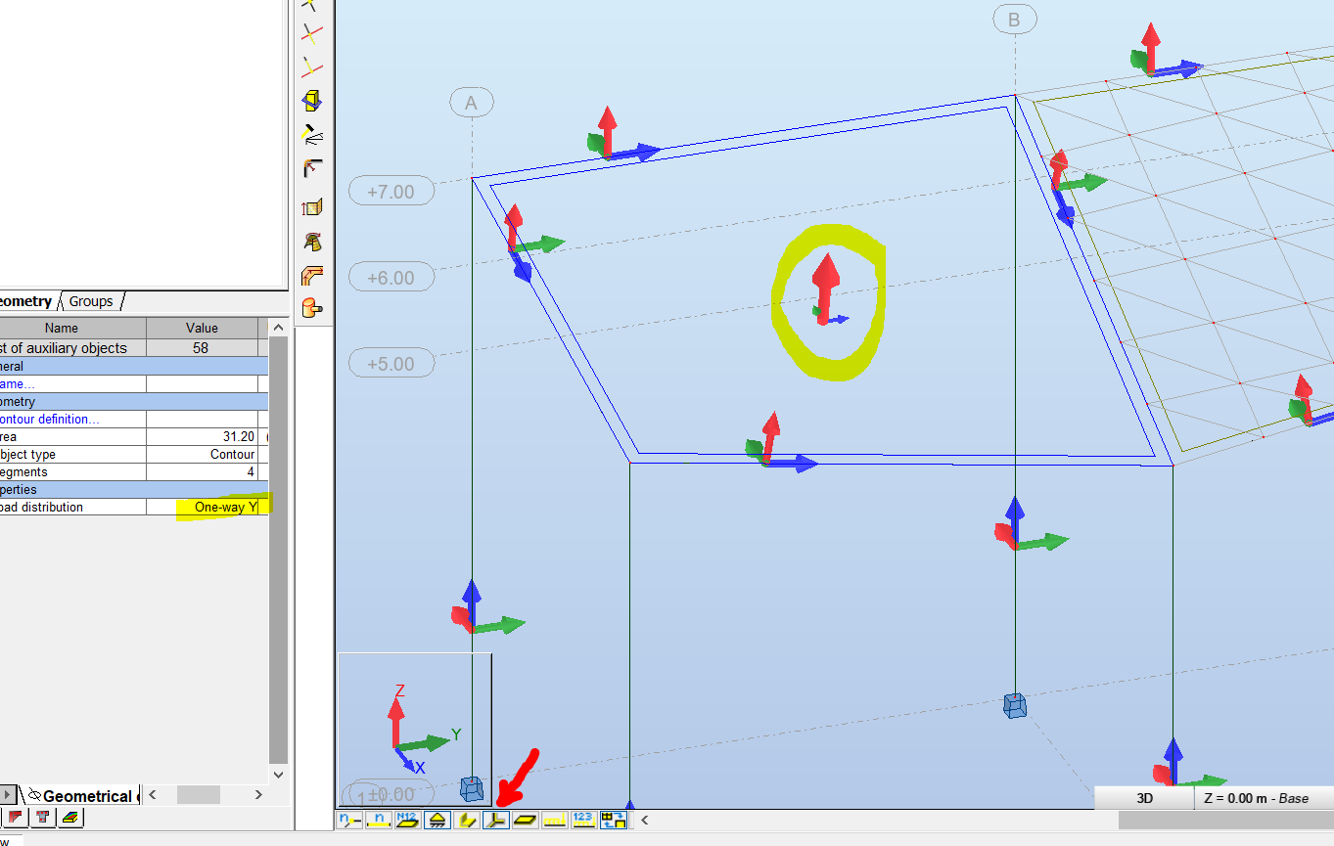Switch to the Groups tab
This screenshot has width=1334, height=846.
click(90, 301)
